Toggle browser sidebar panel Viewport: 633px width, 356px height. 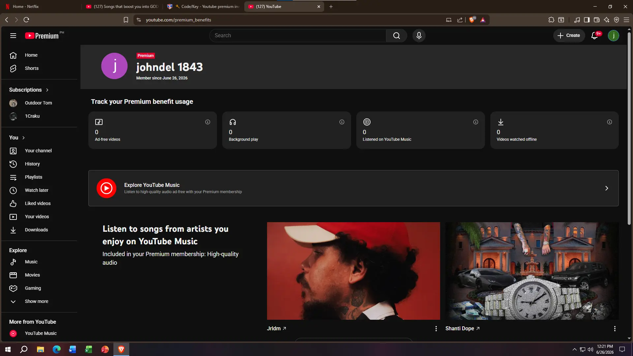pos(587,20)
